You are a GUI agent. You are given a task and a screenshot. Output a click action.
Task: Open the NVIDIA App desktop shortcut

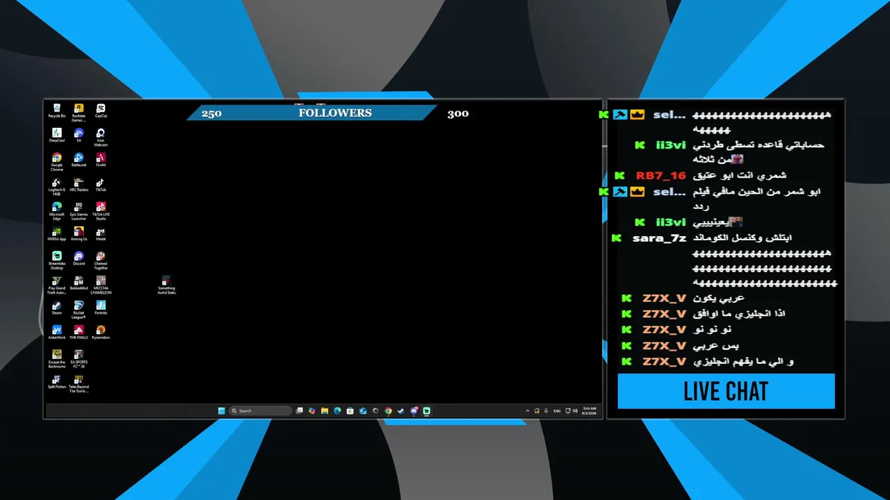(57, 234)
